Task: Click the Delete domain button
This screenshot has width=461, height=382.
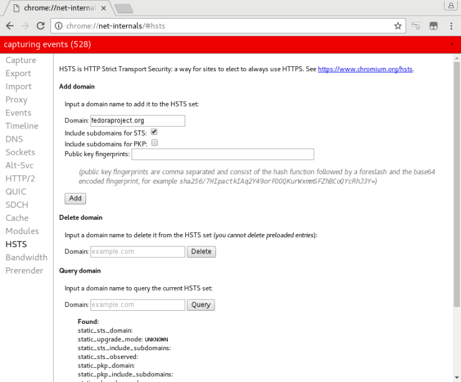Action: pos(201,252)
